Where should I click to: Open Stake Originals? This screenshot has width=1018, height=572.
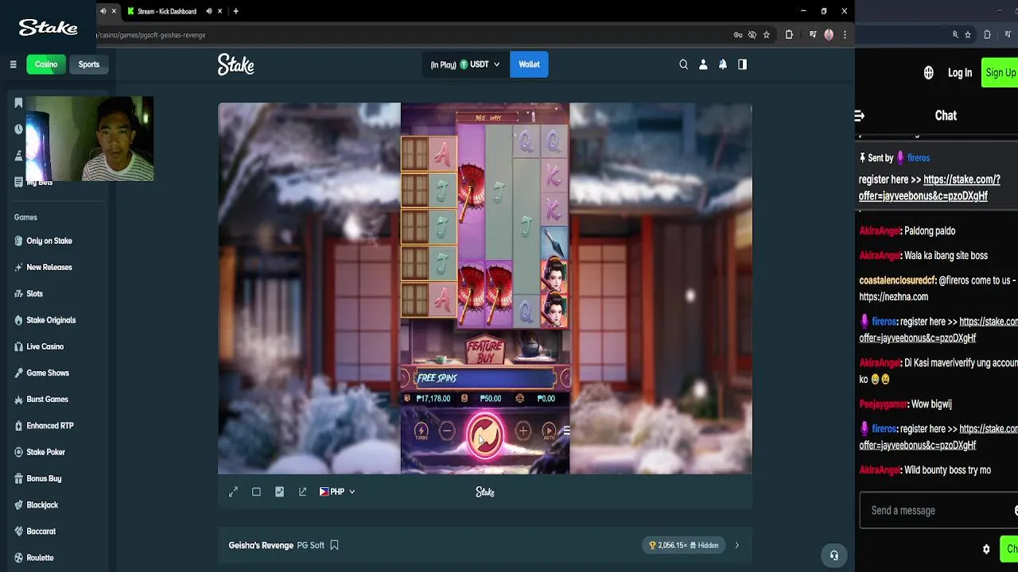(x=51, y=320)
